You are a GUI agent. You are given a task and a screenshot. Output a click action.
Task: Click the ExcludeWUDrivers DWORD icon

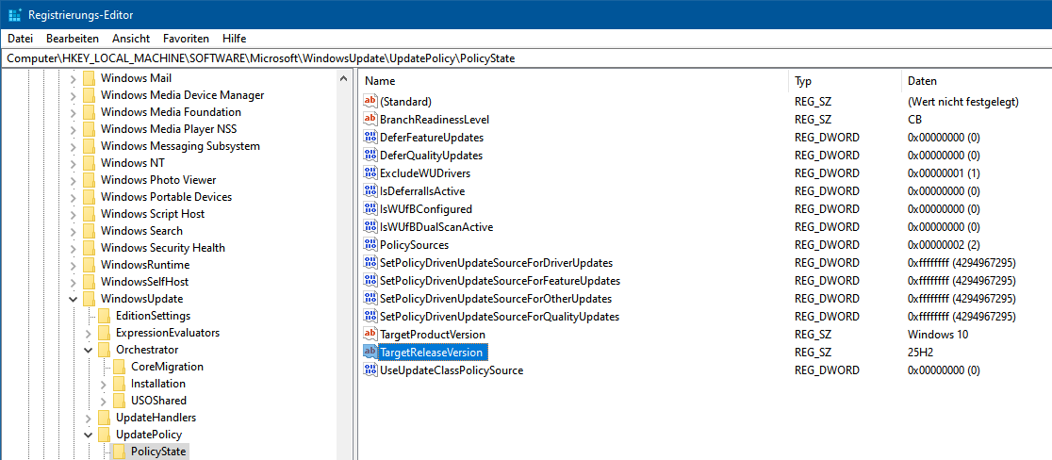[x=370, y=173]
